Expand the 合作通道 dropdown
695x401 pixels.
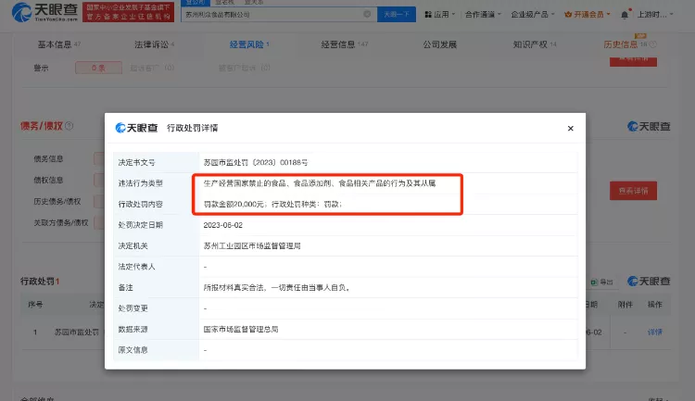483,15
